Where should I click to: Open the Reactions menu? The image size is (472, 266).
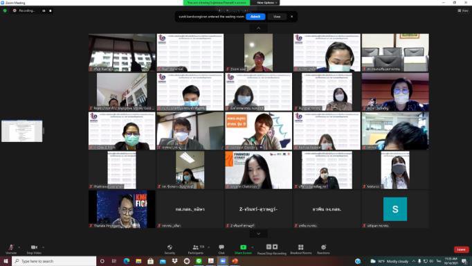323,249
